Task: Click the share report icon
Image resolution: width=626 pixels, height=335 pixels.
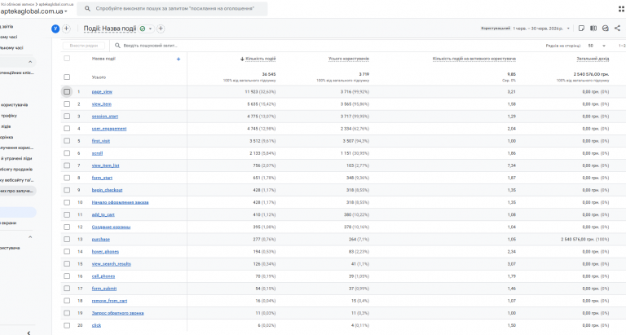Action: [617, 29]
